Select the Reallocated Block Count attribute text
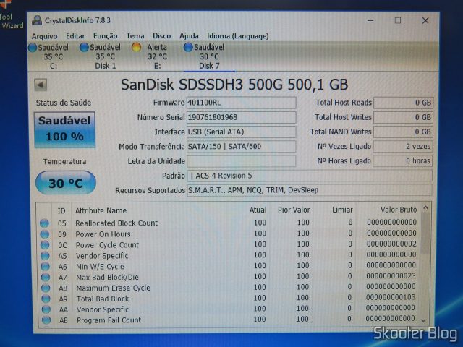This screenshot has height=347, width=463. click(x=116, y=223)
